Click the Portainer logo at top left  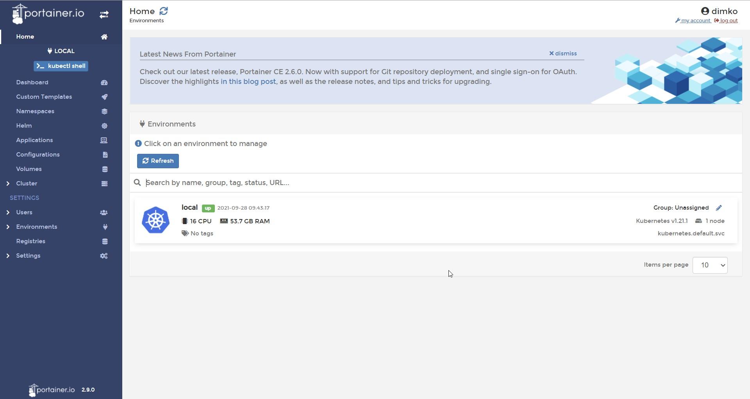click(x=48, y=14)
